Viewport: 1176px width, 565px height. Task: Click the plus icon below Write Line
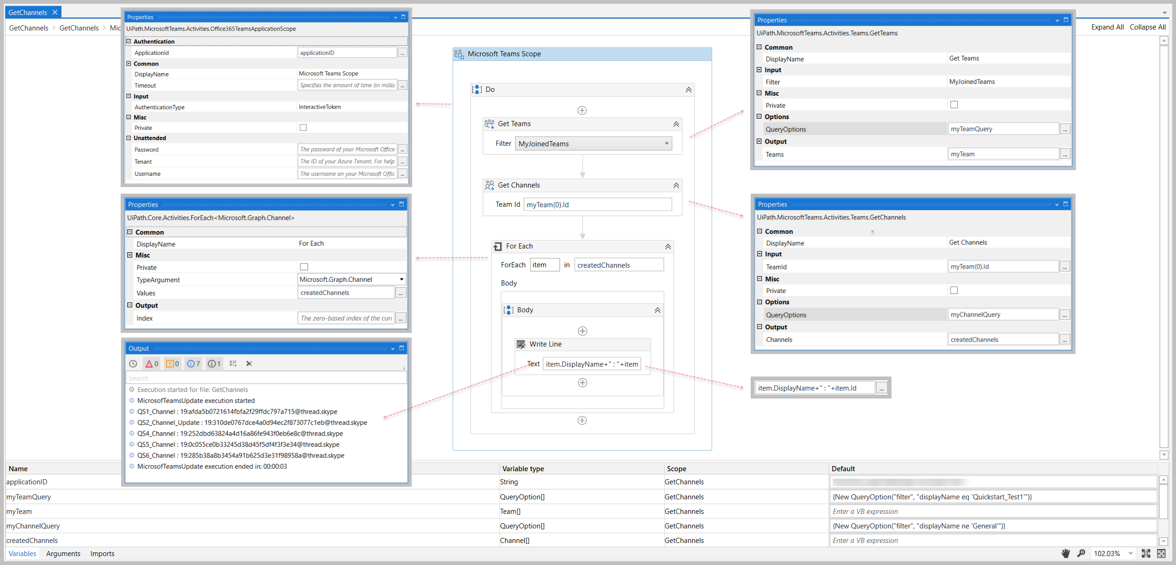click(583, 383)
